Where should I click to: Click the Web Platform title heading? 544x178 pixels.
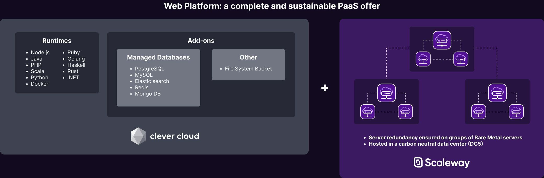[x=272, y=6]
